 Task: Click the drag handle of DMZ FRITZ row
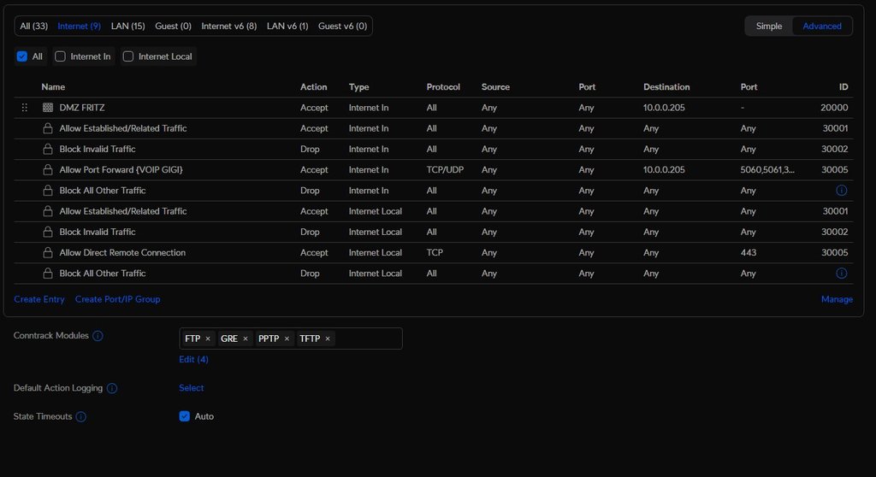coord(25,107)
